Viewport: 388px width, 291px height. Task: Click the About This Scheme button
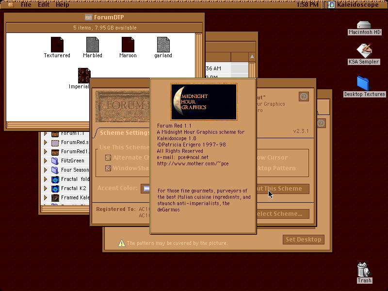(x=283, y=189)
